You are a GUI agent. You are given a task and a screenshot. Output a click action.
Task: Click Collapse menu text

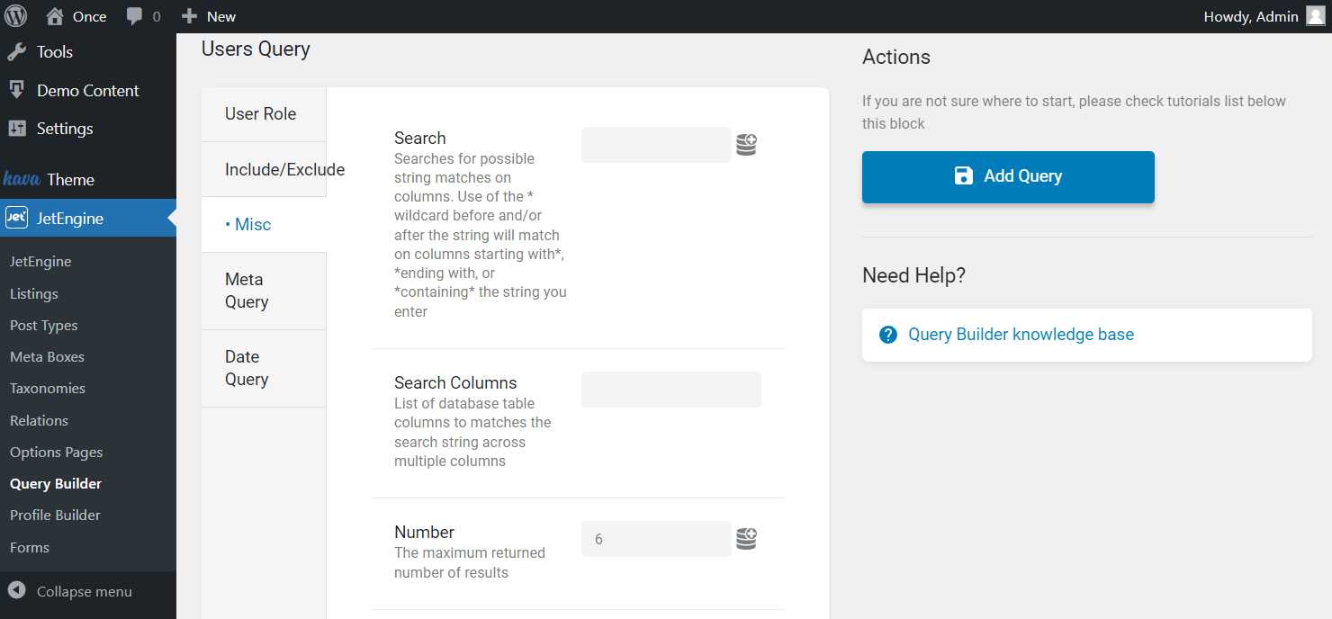click(85, 591)
